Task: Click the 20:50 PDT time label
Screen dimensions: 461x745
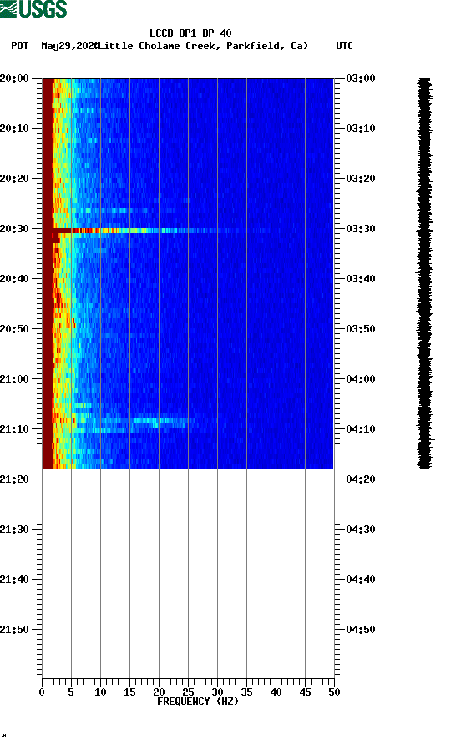Action: (15, 329)
